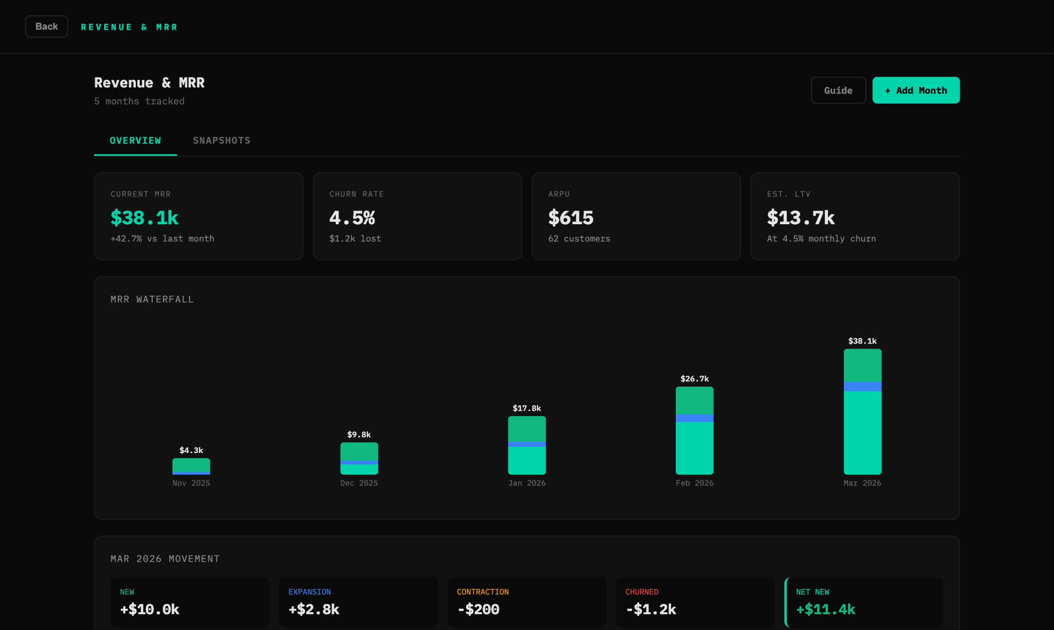
Task: Click the Net New movement tile
Action: click(864, 602)
